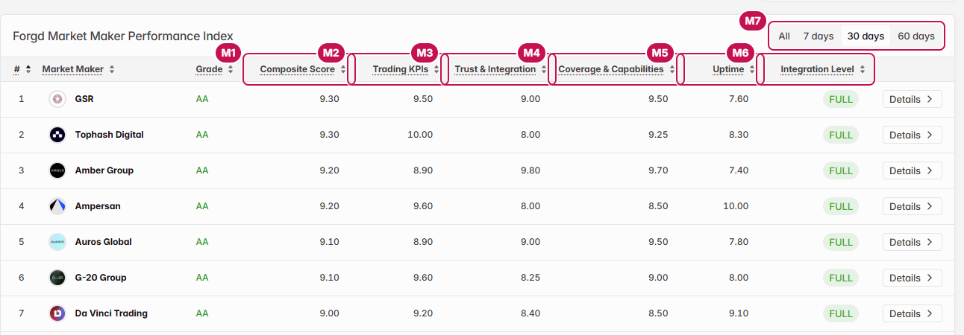
Task: Click the GSR logo icon
Action: pyautogui.click(x=57, y=99)
